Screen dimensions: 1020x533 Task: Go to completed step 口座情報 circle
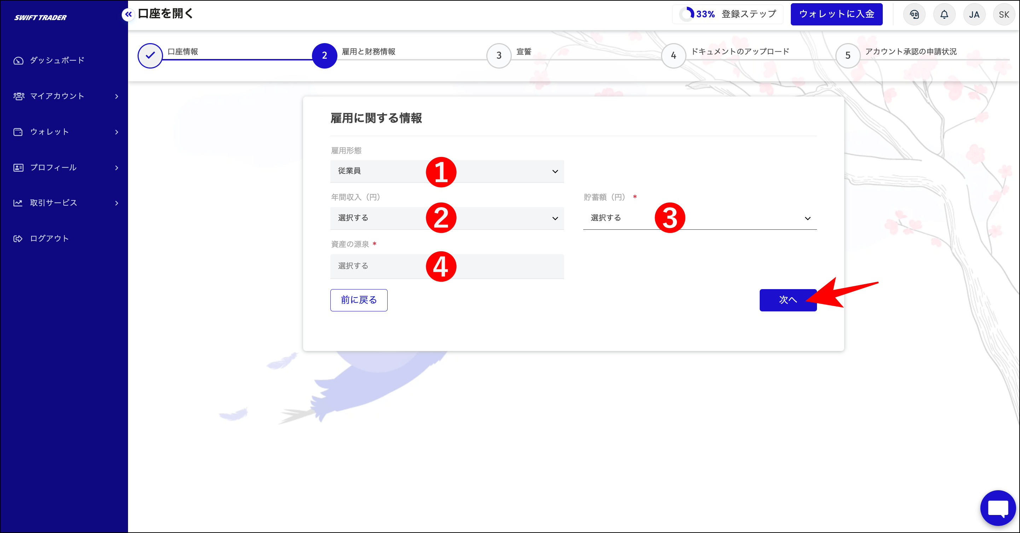coord(150,55)
